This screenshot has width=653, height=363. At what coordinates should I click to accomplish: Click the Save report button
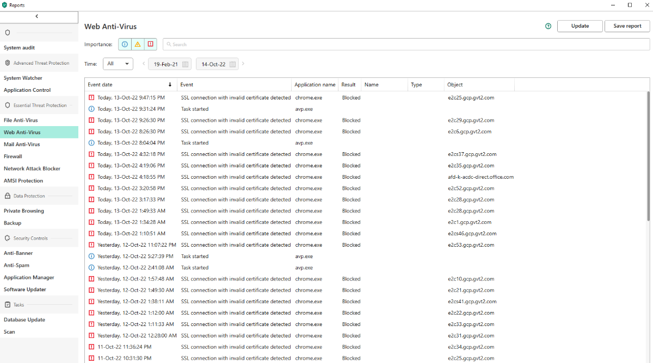(627, 26)
